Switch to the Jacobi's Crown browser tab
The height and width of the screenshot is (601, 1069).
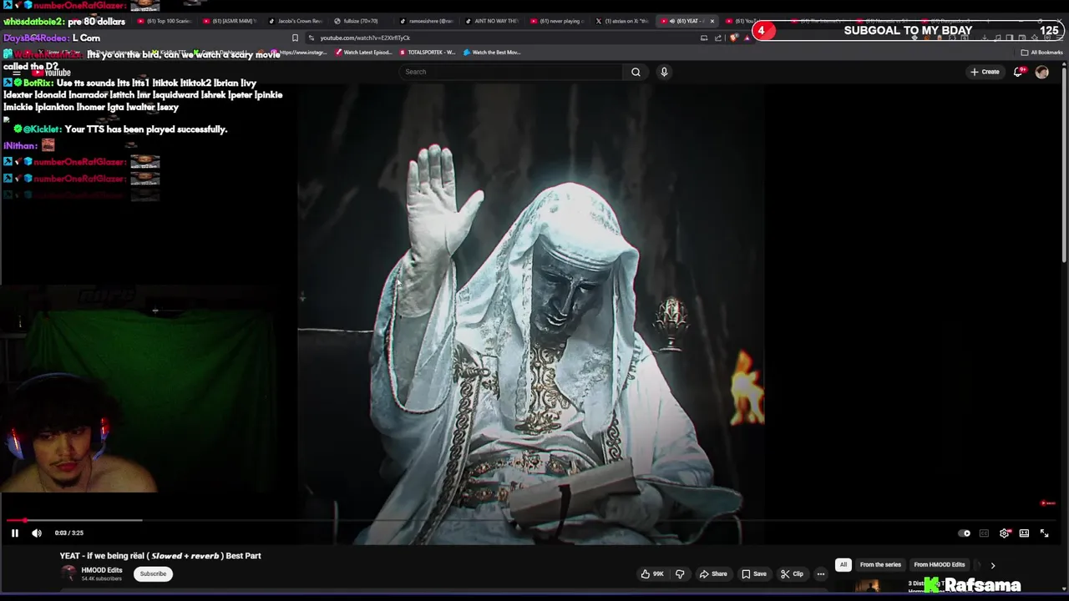pyautogui.click(x=296, y=21)
